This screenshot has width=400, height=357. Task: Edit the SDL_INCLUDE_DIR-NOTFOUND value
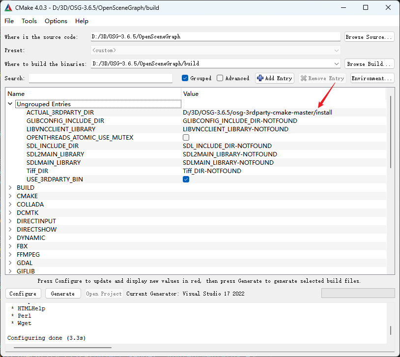click(228, 146)
